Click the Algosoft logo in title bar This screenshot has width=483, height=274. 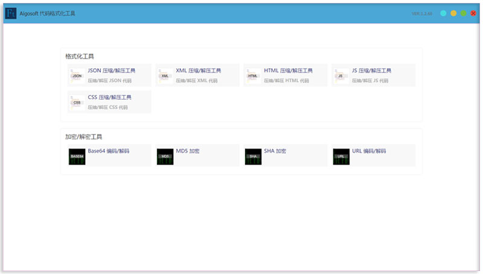tap(10, 13)
